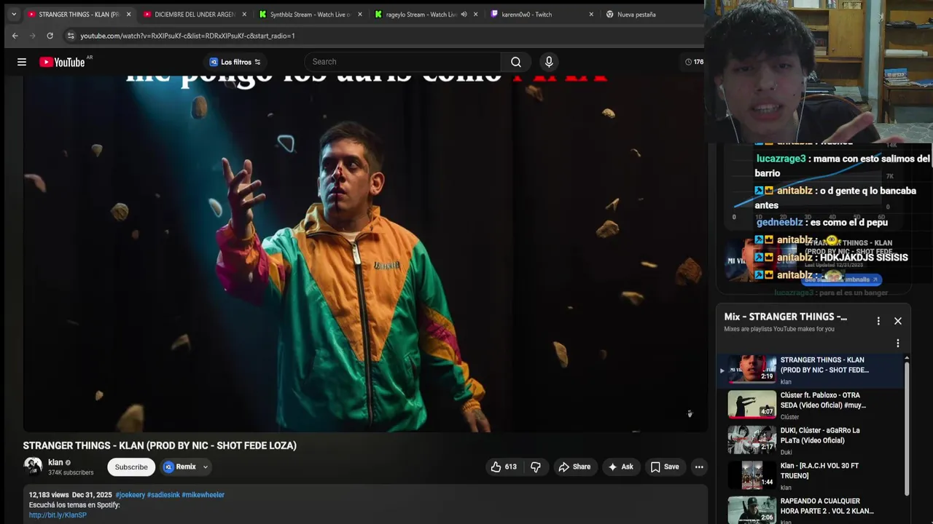Image resolution: width=933 pixels, height=524 pixels.
Task: Switch to Nueva pestaña tab
Action: pyautogui.click(x=636, y=15)
